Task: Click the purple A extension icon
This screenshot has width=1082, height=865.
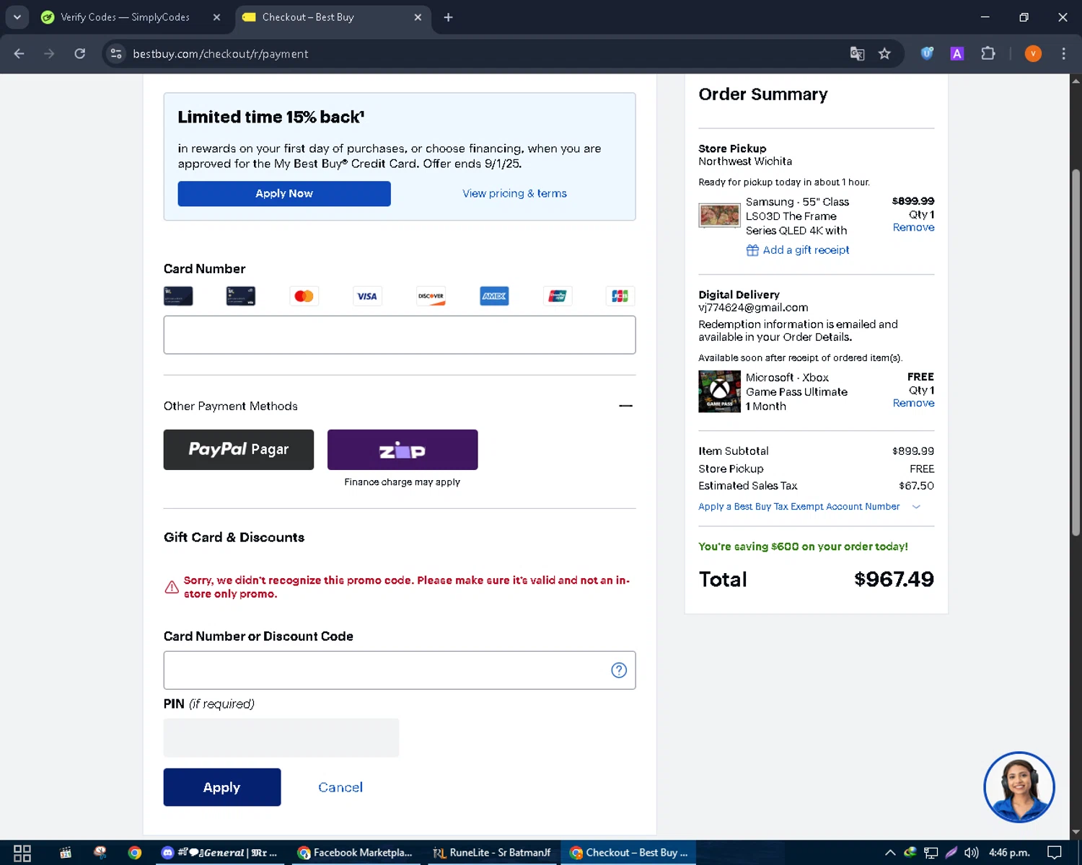Action: click(x=957, y=53)
